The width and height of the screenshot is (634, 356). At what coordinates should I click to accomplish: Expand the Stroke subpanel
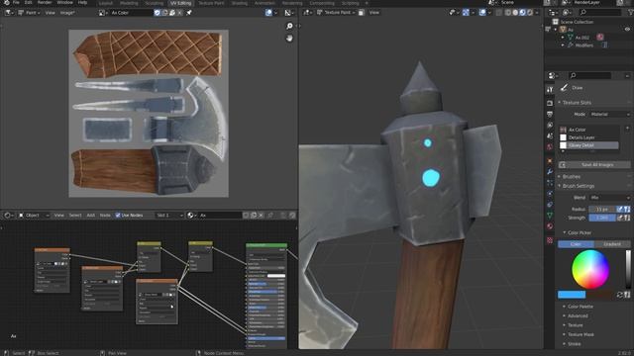[565, 344]
